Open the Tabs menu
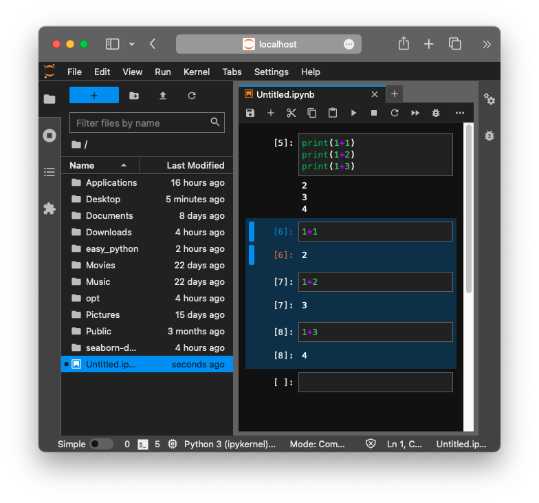Image resolution: width=539 pixels, height=503 pixels. click(x=232, y=72)
